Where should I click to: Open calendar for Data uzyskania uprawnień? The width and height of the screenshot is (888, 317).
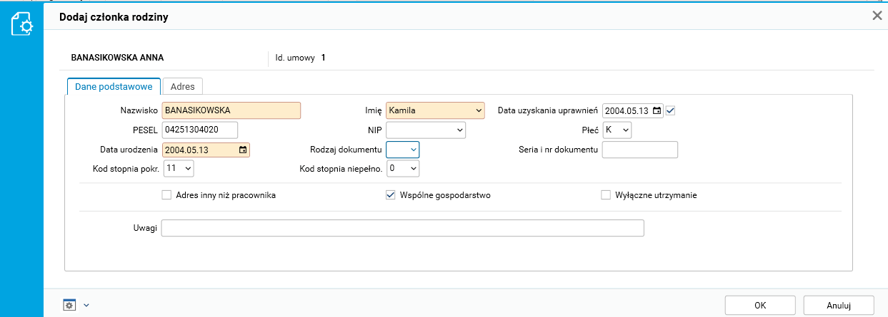657,110
